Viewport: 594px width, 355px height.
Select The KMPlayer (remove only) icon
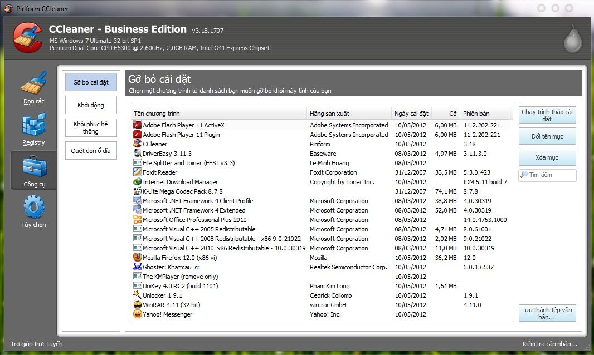pyautogui.click(x=137, y=277)
